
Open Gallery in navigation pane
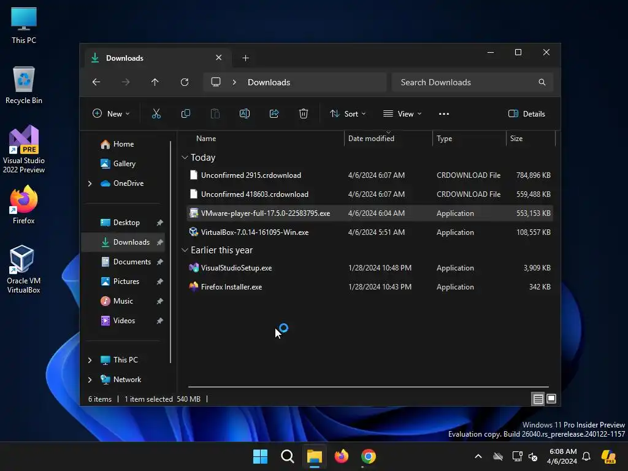pyautogui.click(x=123, y=164)
